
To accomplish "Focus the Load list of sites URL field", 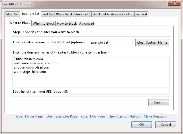I will pos(120,92).
